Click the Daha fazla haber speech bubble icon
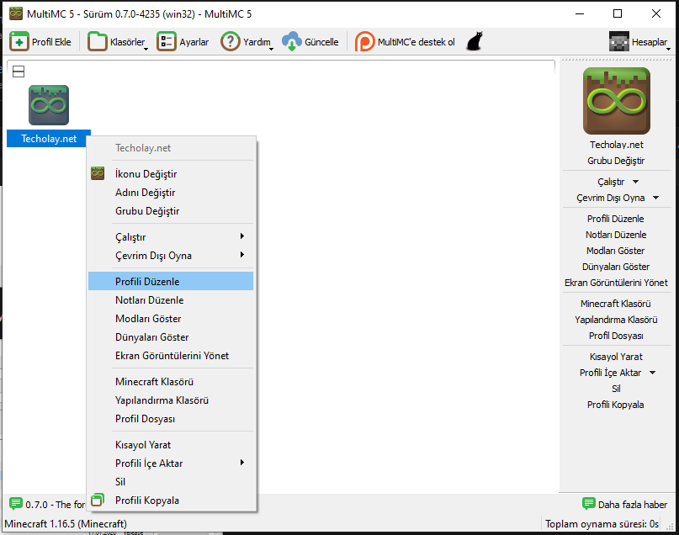 (x=588, y=504)
